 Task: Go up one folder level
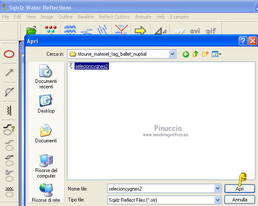pos(195,54)
